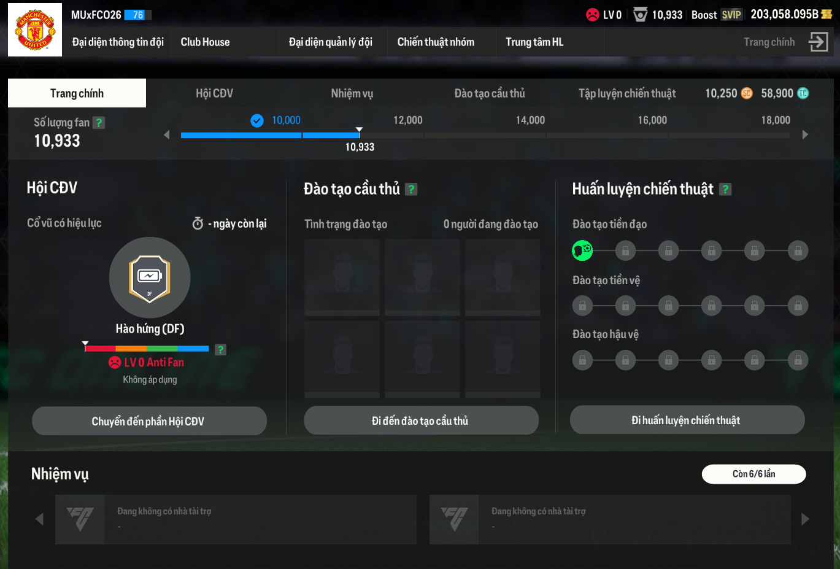Select the first empty player training slot
The image size is (840, 569).
pyautogui.click(x=342, y=277)
